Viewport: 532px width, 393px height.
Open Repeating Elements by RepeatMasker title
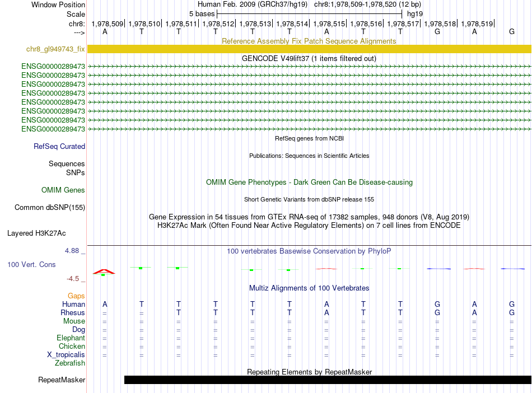pyautogui.click(x=309, y=372)
